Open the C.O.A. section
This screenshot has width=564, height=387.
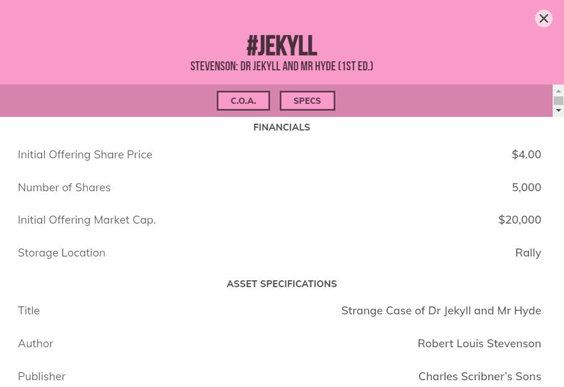pyautogui.click(x=243, y=101)
